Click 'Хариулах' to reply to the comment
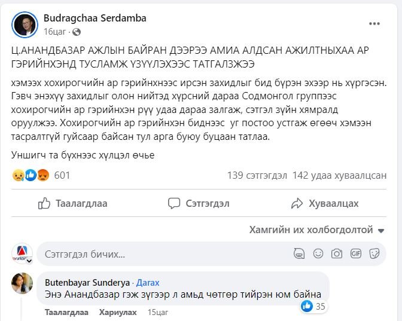Image resolution: width=402 pixels, height=321 pixels. (117, 313)
